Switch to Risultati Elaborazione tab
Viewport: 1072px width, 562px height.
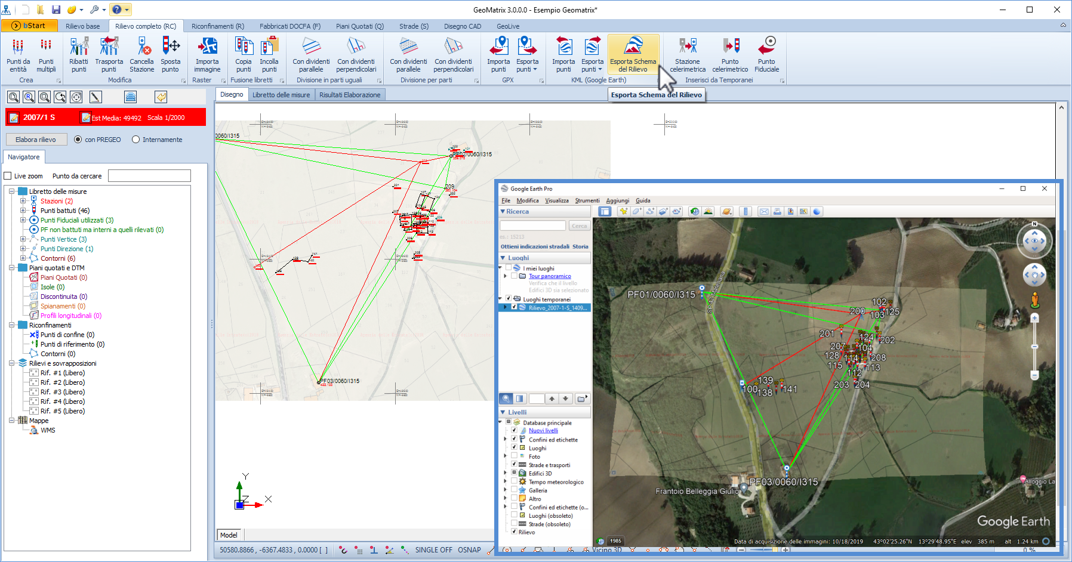coord(350,95)
